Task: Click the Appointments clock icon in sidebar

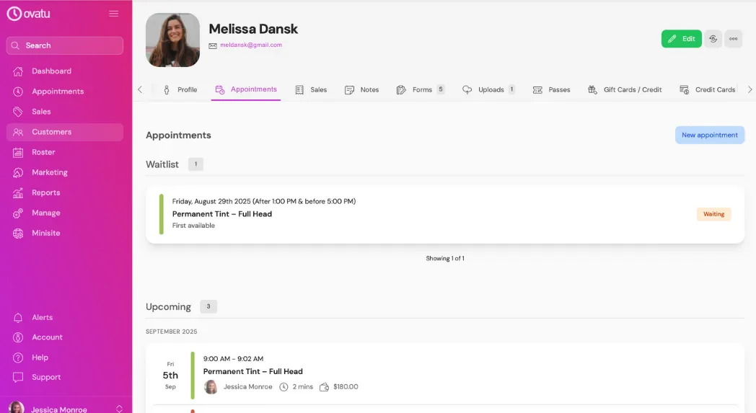Action: point(18,92)
